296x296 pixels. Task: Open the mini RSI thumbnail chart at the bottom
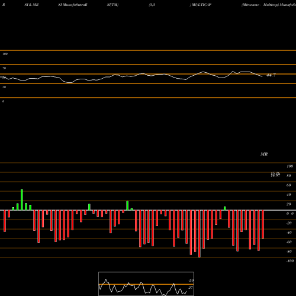click(146, 284)
